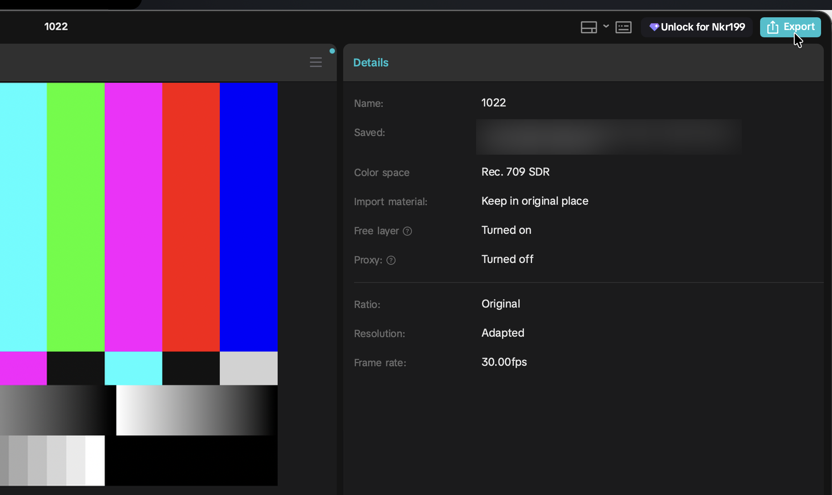The width and height of the screenshot is (832, 495).
Task: Click Keep in original place value
Action: [535, 201]
